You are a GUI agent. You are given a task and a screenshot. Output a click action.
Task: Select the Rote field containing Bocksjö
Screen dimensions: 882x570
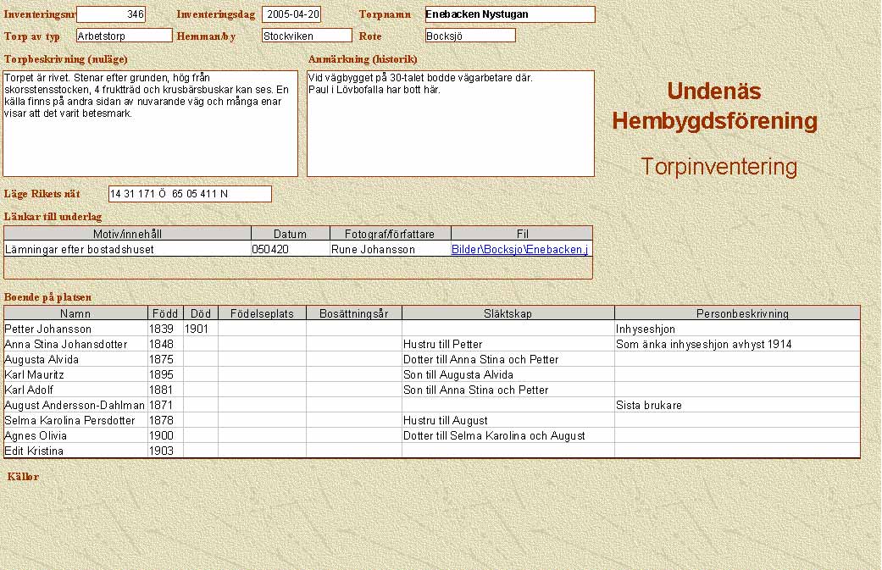[470, 36]
